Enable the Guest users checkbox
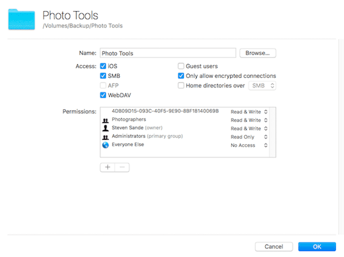The width and height of the screenshot is (344, 257). 181,66
